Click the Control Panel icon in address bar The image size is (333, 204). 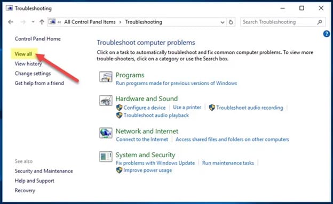(x=52, y=22)
